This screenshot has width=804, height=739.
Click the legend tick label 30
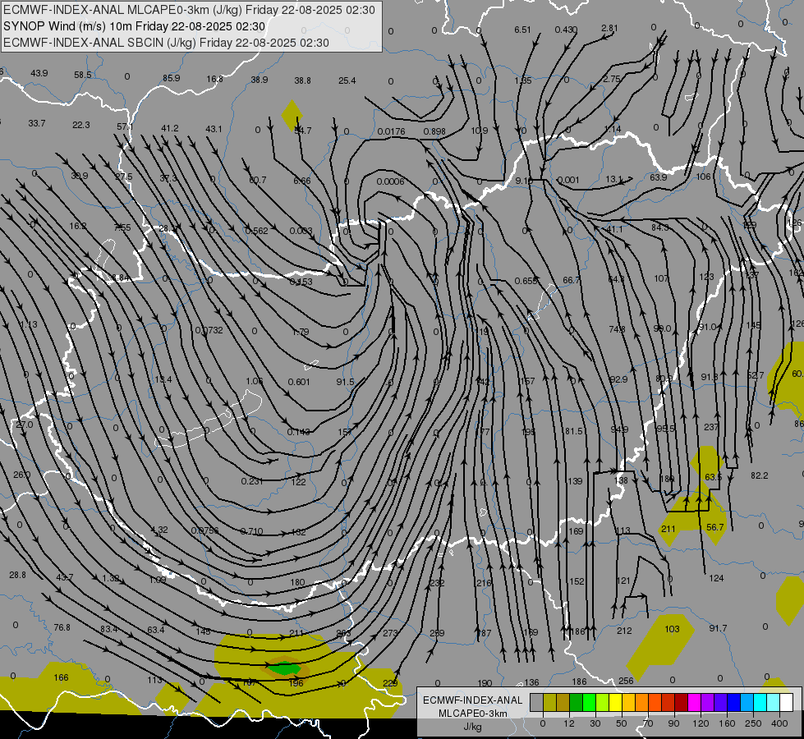coord(595,723)
